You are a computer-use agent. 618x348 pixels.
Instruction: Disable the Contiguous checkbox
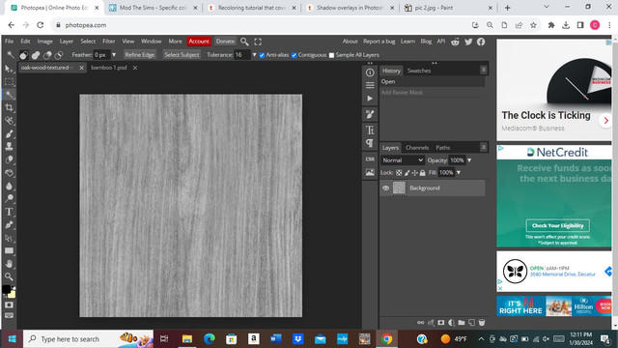click(294, 55)
